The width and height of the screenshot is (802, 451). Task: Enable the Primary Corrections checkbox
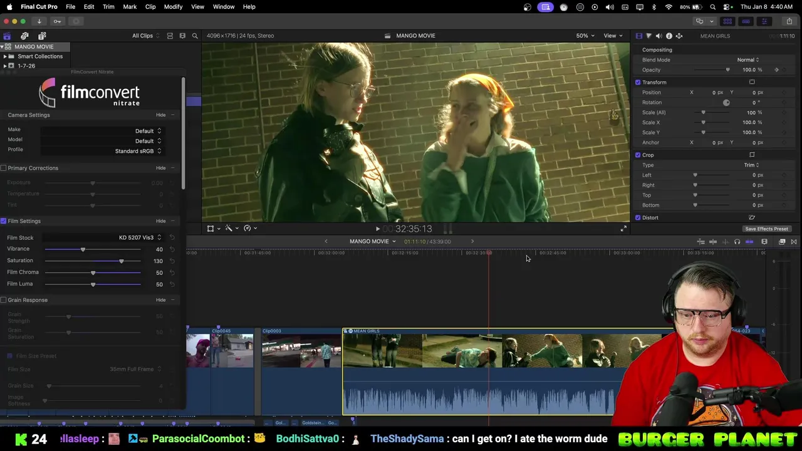pos(4,168)
